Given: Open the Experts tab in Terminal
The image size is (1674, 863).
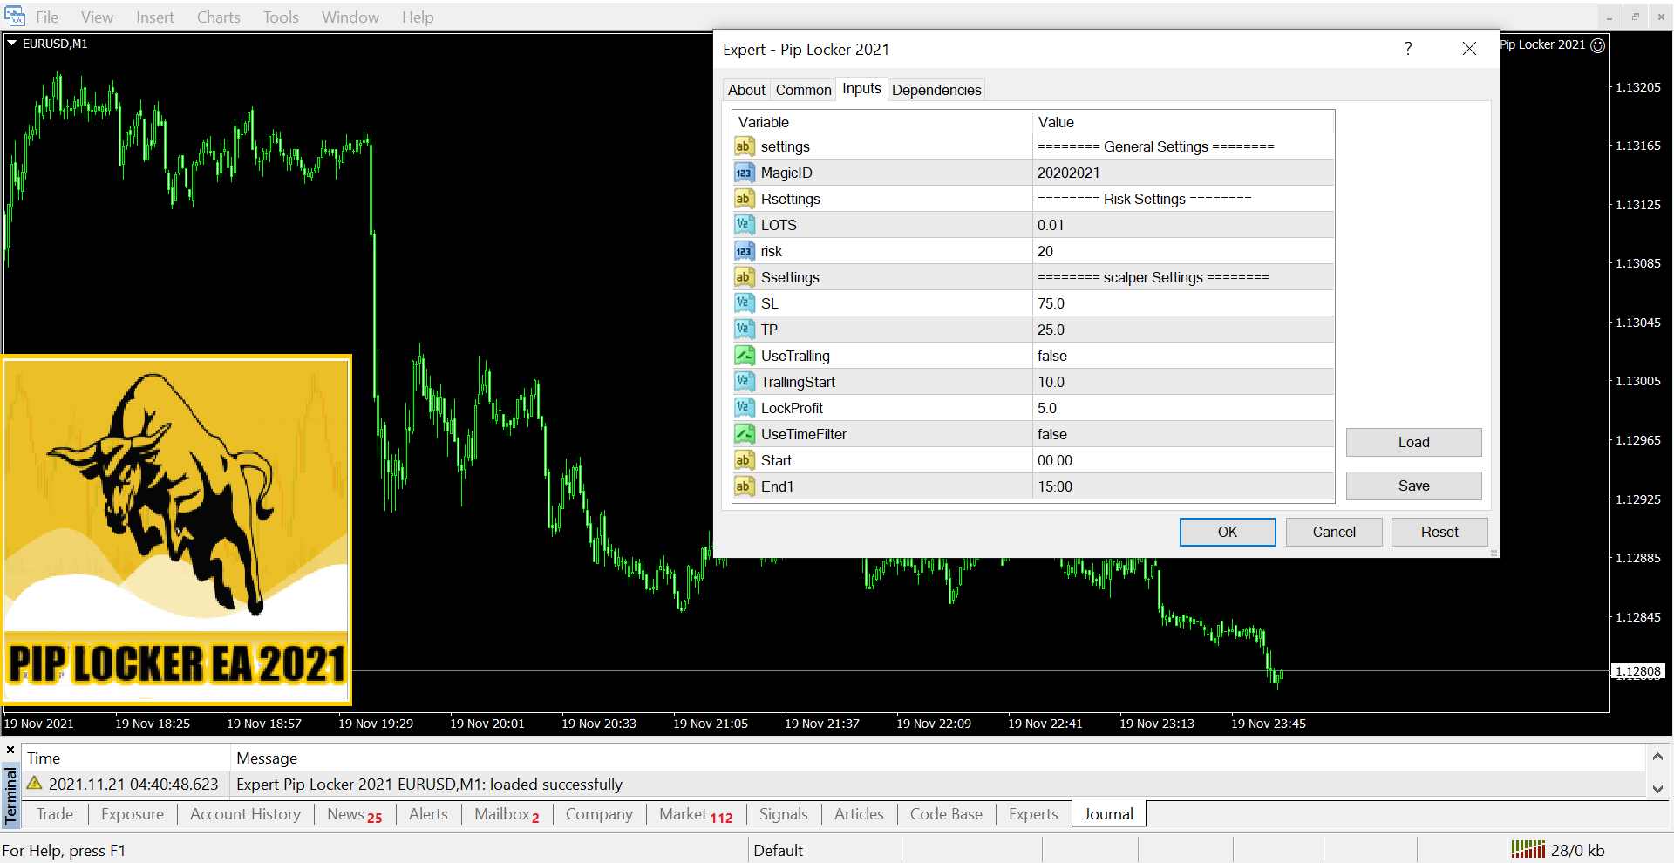Looking at the screenshot, I should click(x=1033, y=814).
